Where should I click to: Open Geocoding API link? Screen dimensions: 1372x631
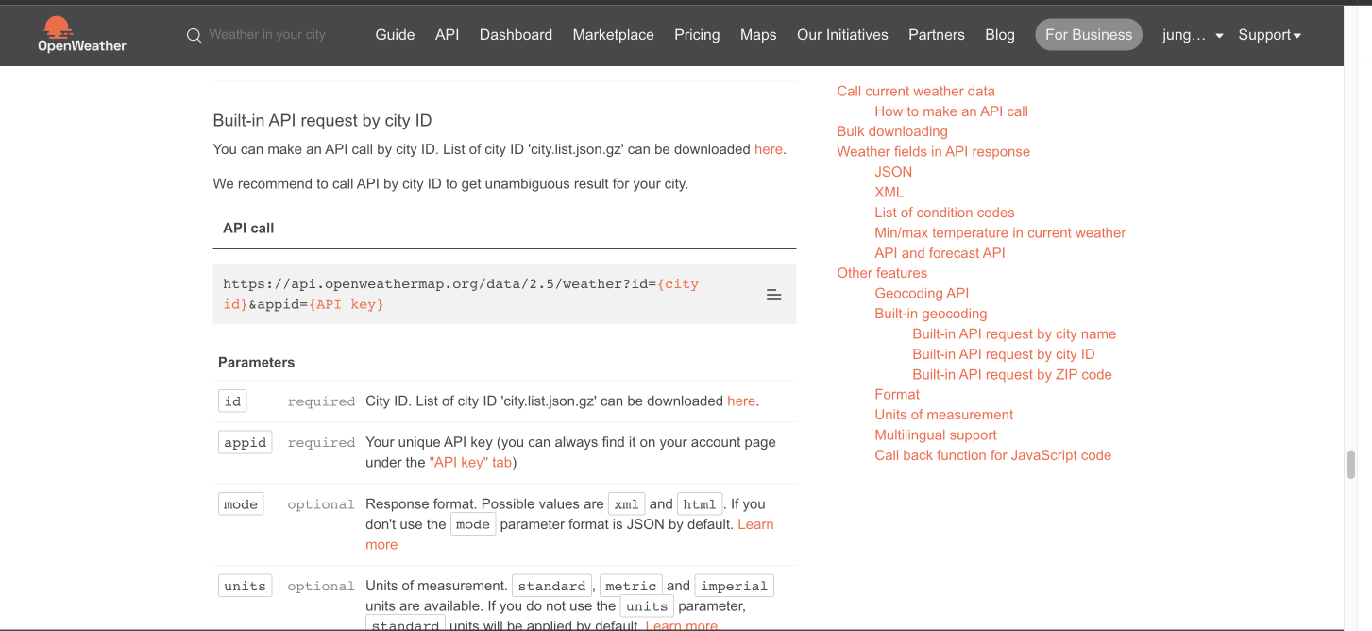click(x=922, y=294)
